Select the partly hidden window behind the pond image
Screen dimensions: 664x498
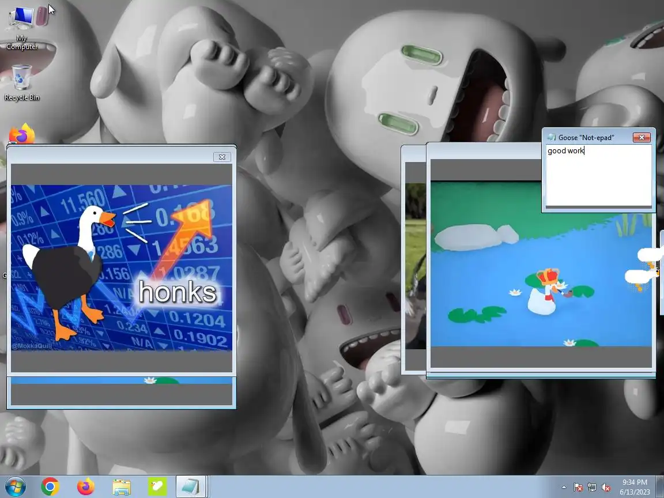pos(413,259)
